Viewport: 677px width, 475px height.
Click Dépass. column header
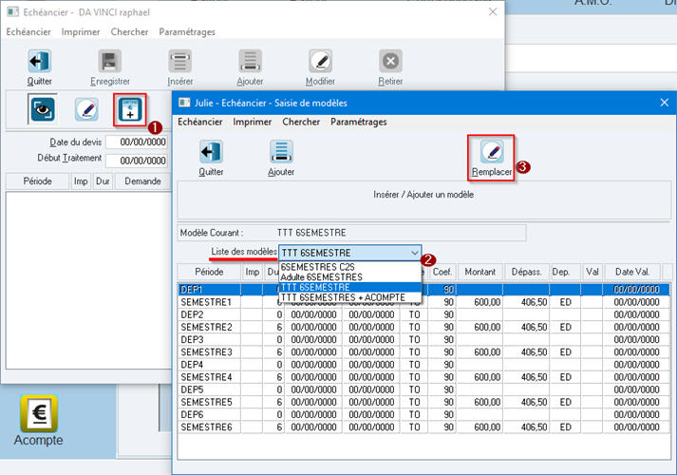[527, 272]
